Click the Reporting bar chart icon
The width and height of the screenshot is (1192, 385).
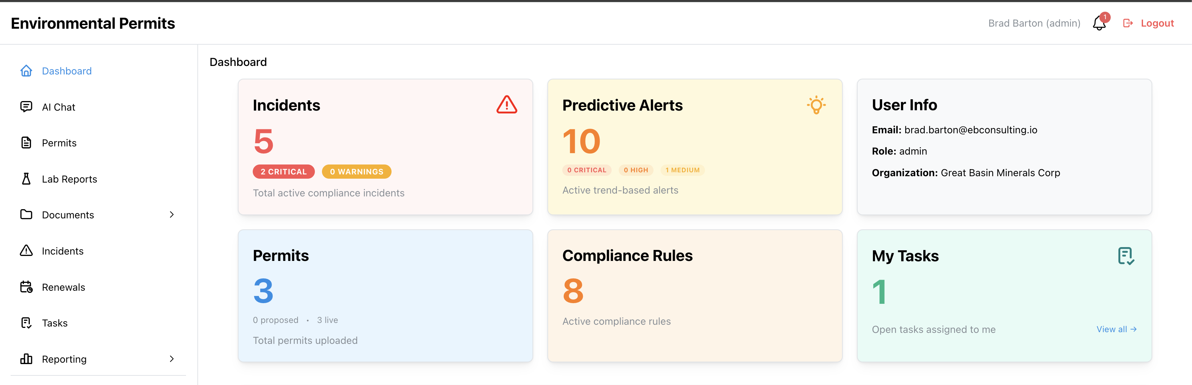click(x=26, y=359)
